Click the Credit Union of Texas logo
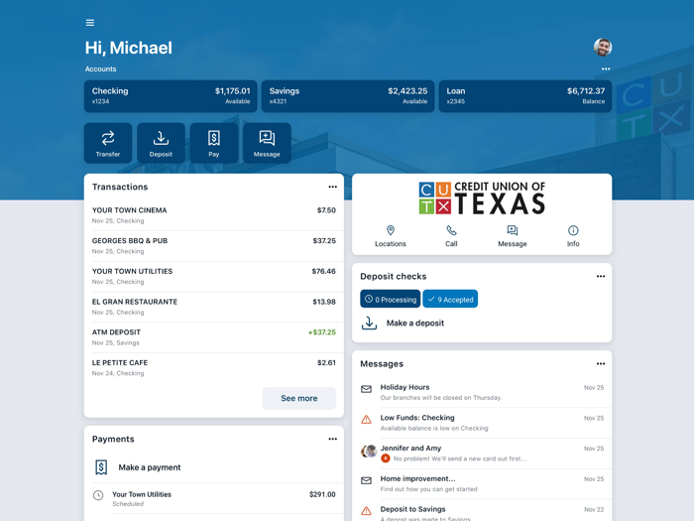Viewport: 694px width, 521px height. (482, 198)
